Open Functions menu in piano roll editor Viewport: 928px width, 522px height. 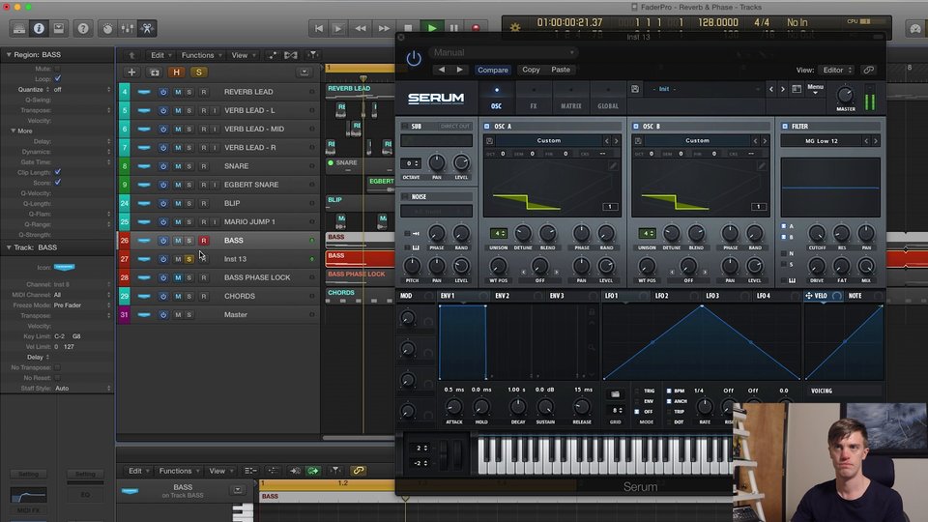click(x=179, y=471)
